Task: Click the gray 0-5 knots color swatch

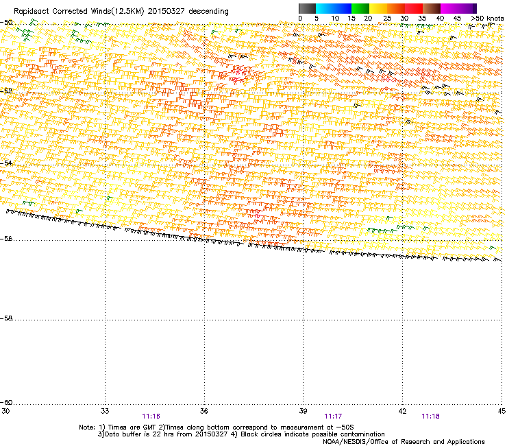Action: (307, 8)
